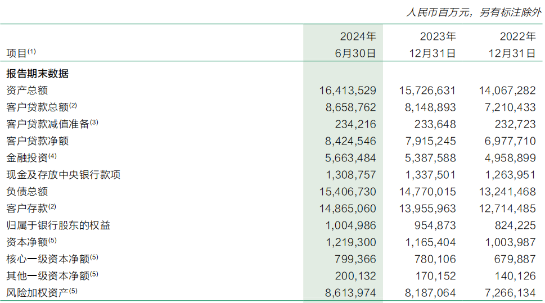This screenshot has height=303, width=545.
Task: Click the 客户存款 row label
Action: [x=27, y=209]
